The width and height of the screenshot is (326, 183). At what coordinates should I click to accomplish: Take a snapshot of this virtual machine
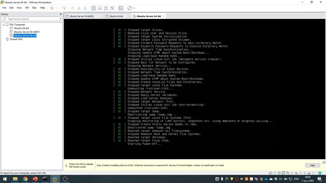(x=73, y=8)
